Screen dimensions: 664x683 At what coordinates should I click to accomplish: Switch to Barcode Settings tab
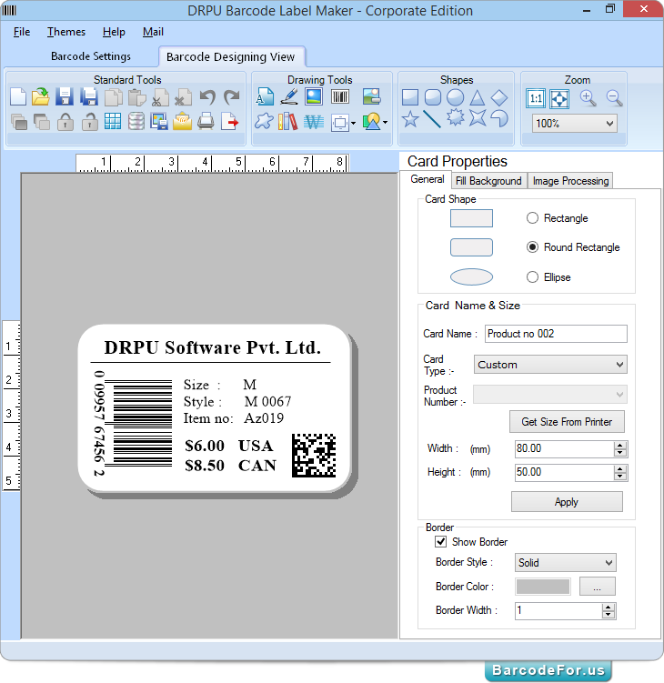(x=91, y=56)
